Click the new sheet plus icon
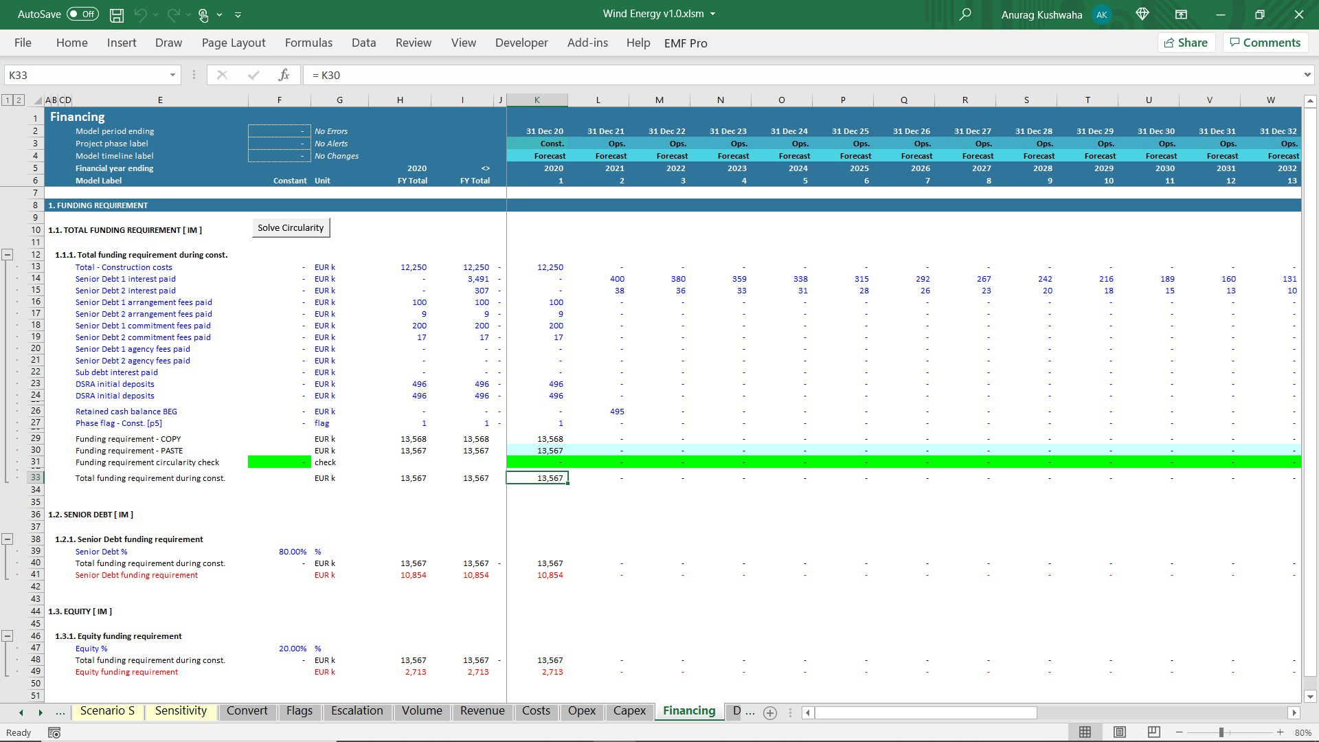 [770, 713]
